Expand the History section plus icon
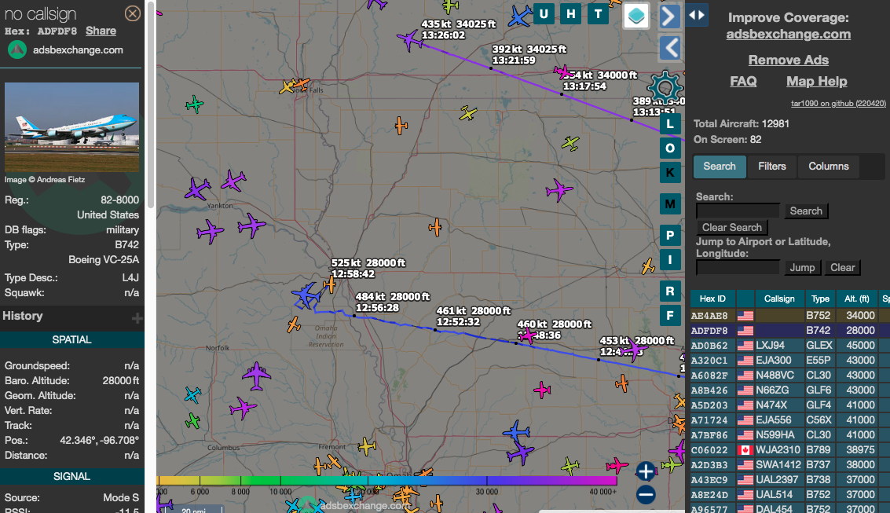Viewport: 890px width, 513px height. click(137, 318)
